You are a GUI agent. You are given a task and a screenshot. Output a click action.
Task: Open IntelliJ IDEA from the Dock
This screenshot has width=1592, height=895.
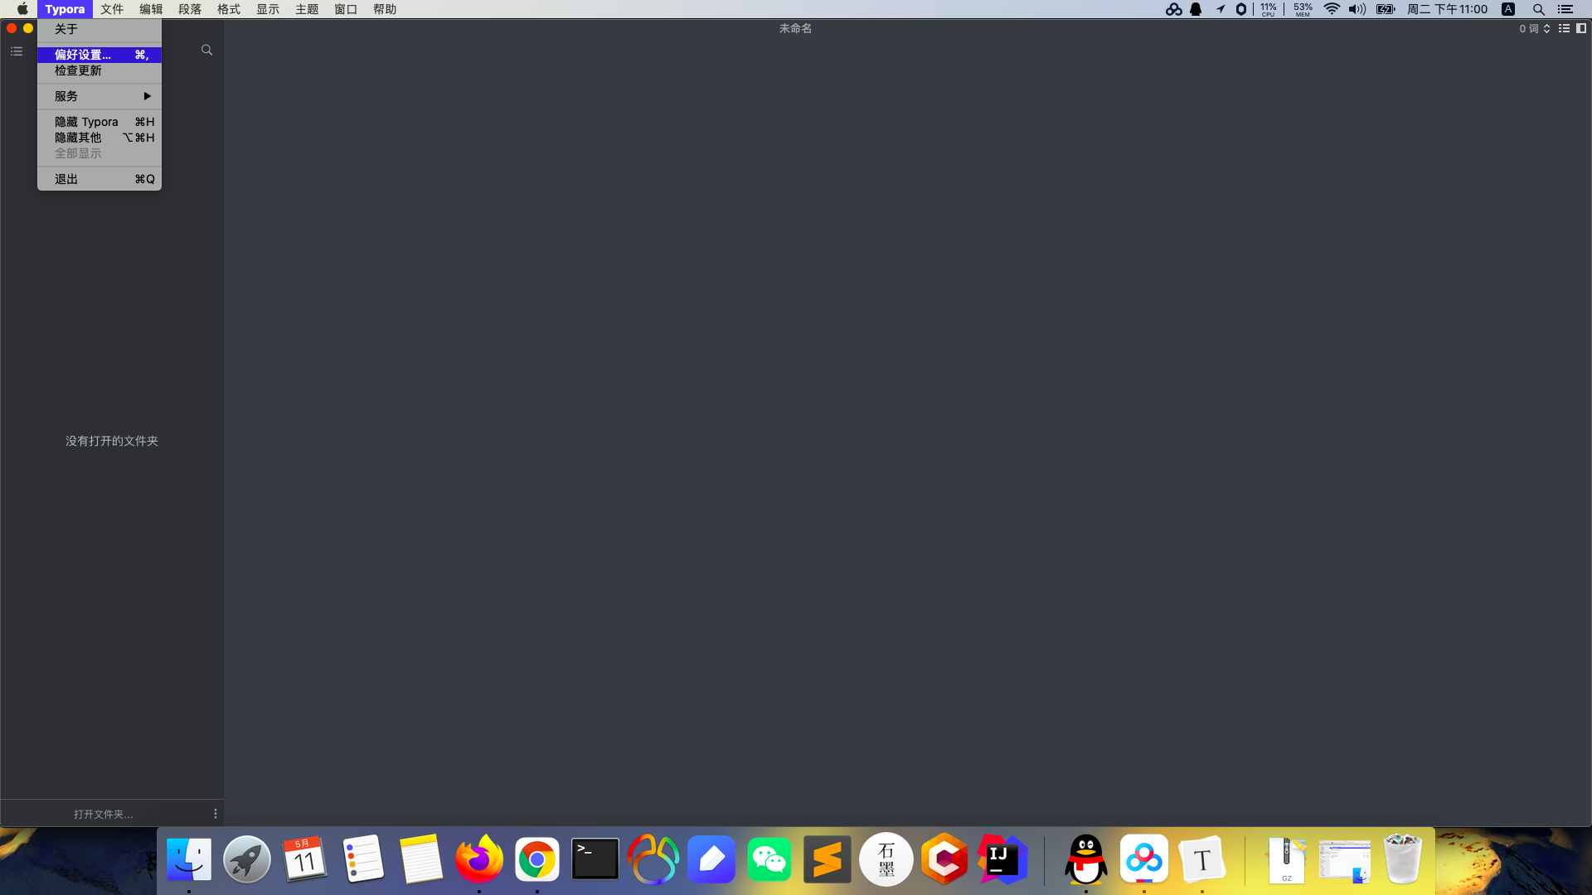(x=1002, y=860)
